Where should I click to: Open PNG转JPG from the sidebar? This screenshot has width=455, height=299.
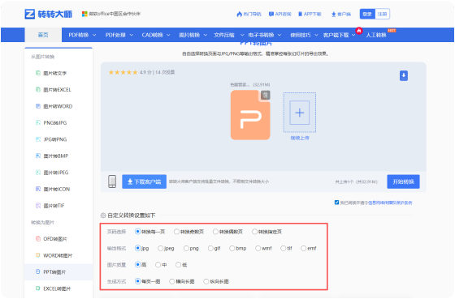55,122
